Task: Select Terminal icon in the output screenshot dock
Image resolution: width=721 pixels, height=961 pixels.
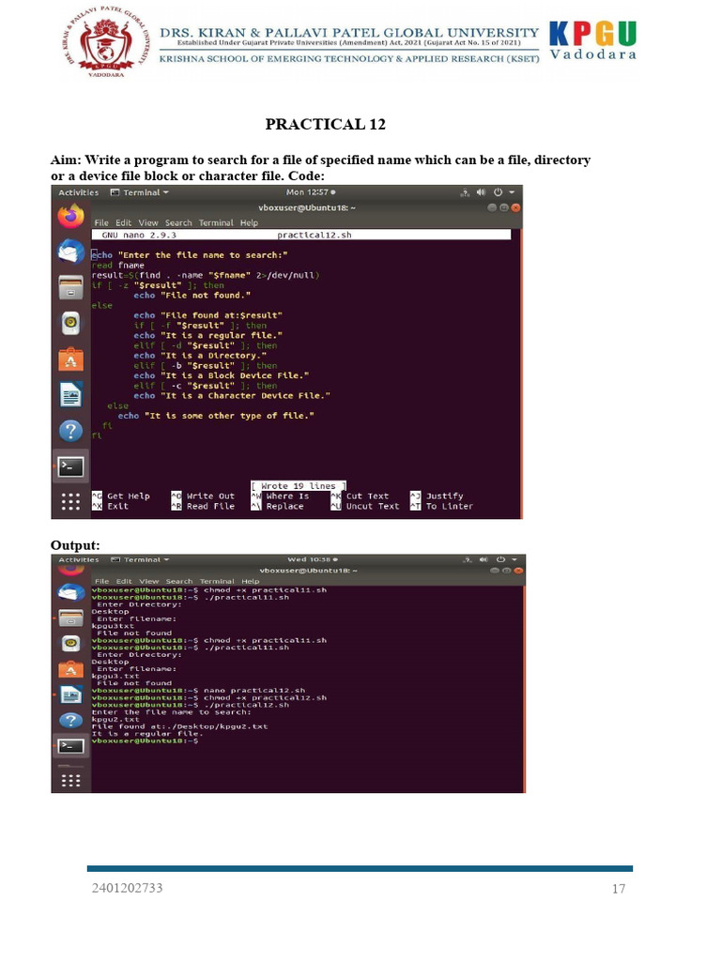Action: tap(70, 746)
